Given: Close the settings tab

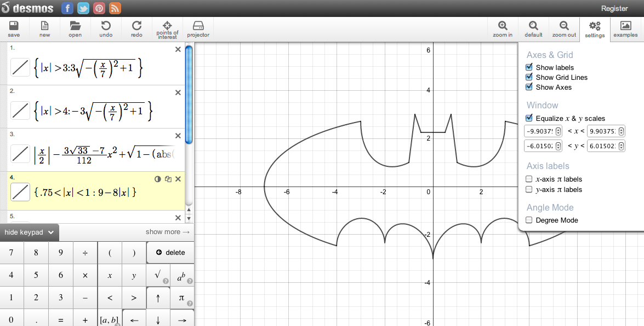Looking at the screenshot, I should 595,29.
